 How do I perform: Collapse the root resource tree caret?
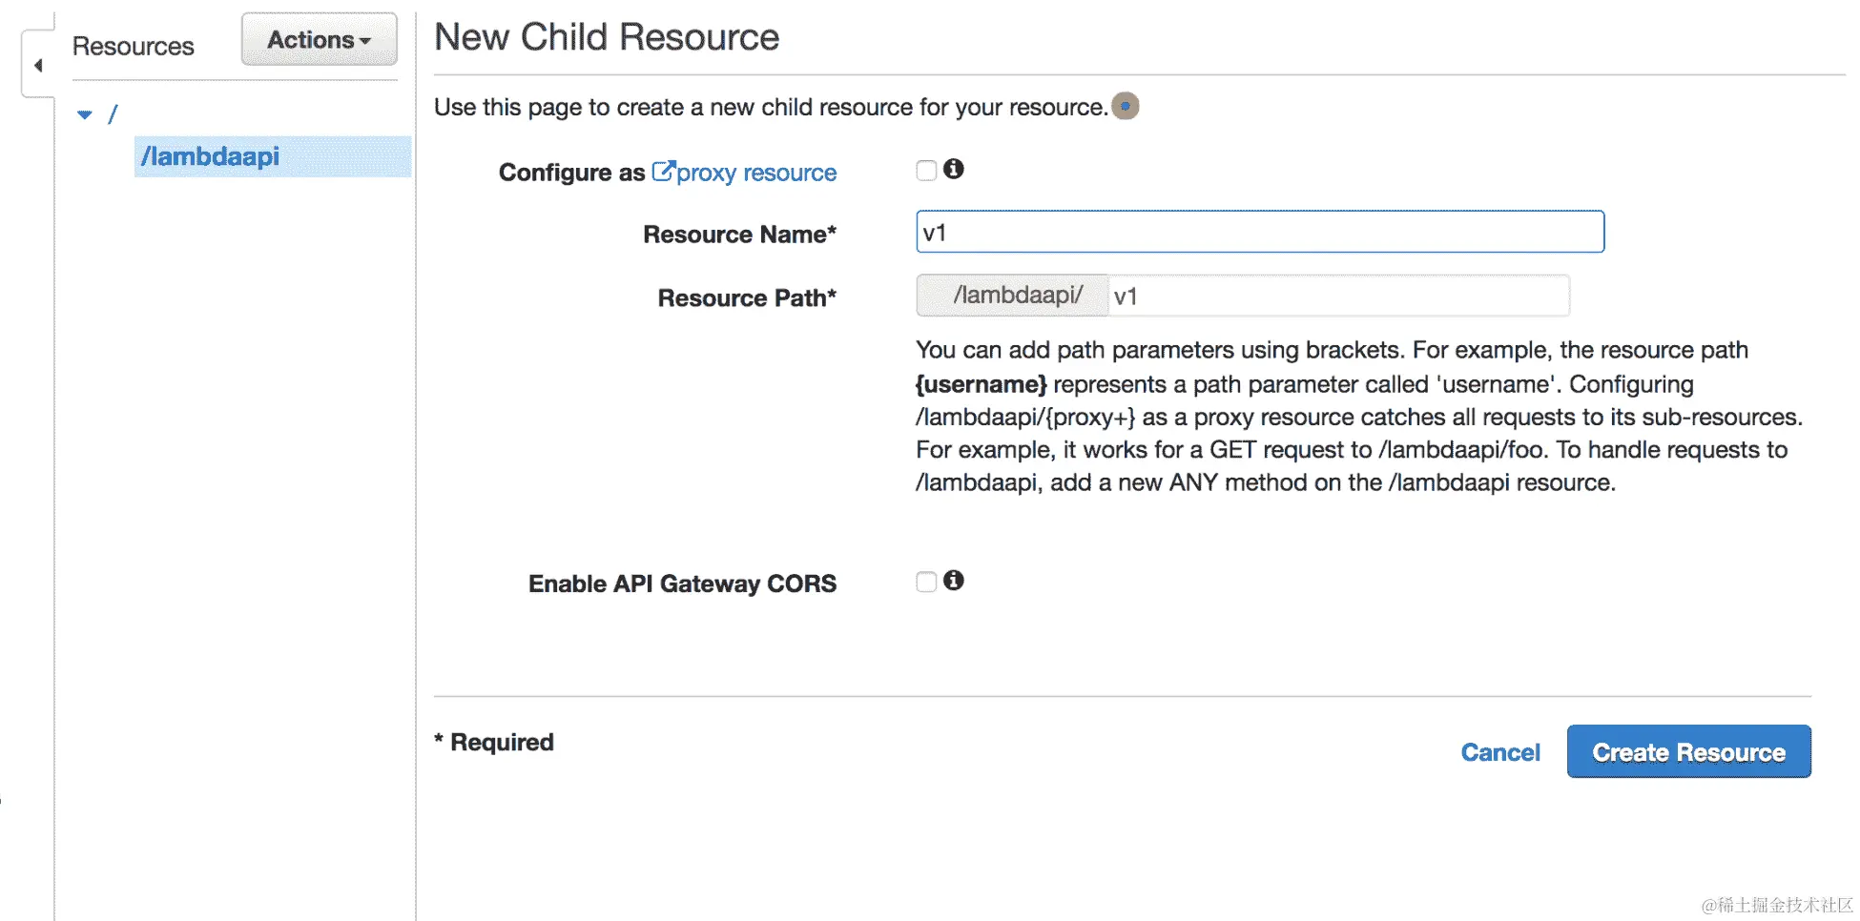coord(85,114)
